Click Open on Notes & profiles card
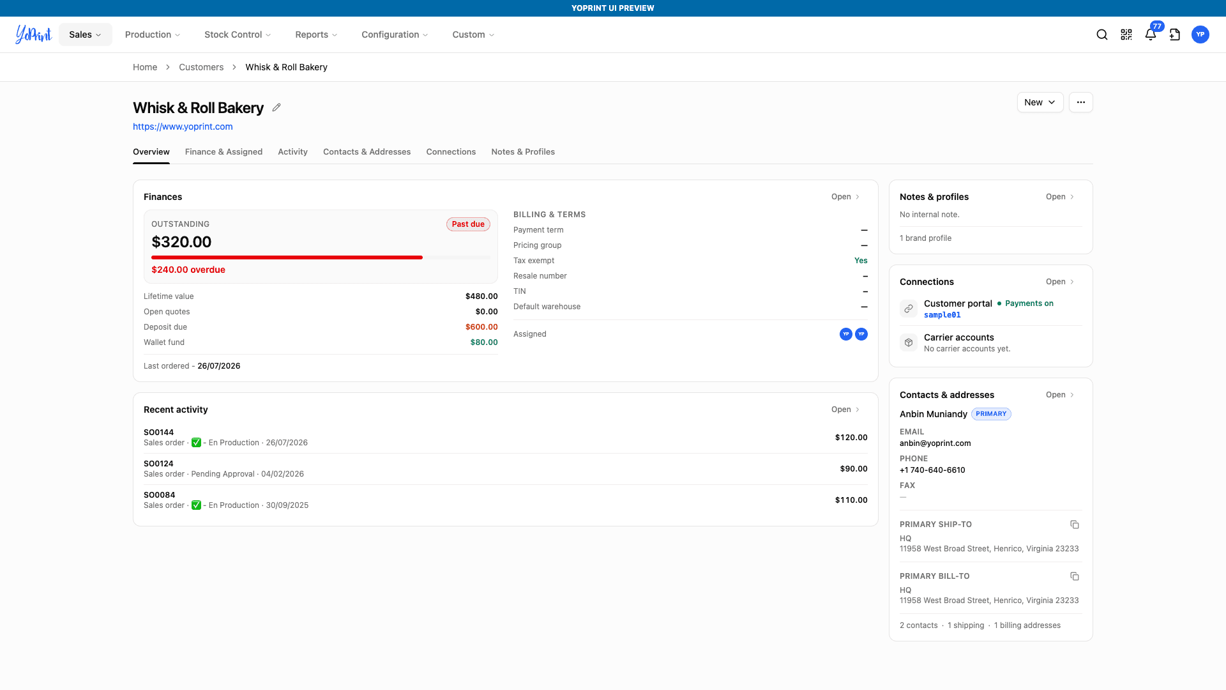This screenshot has height=690, width=1226. [1060, 197]
